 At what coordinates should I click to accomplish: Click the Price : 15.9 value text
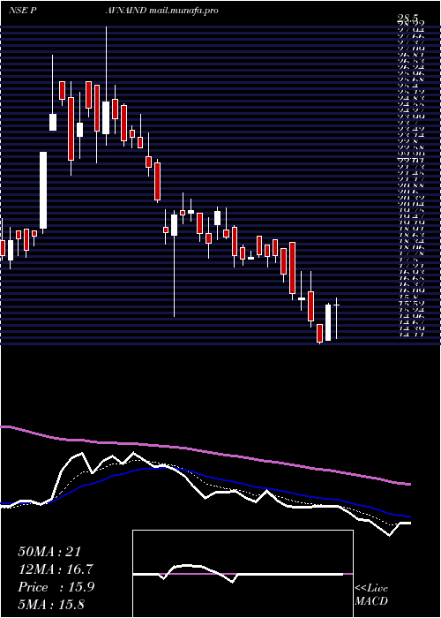pos(56,587)
